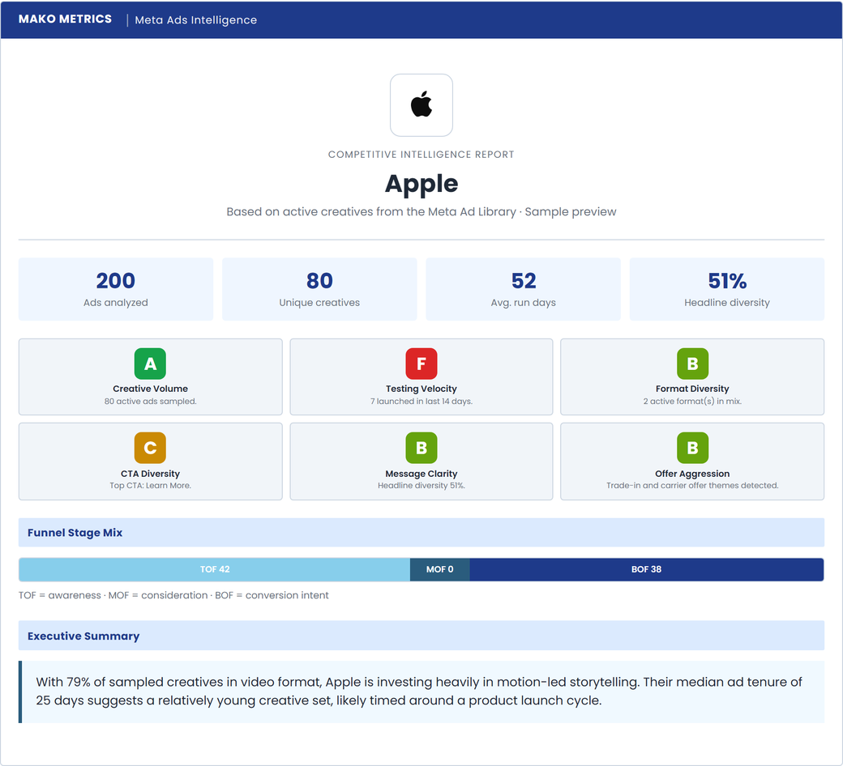Screen dimensions: 843x766
Task: Click the orange C grade badge
Action: 150,448
